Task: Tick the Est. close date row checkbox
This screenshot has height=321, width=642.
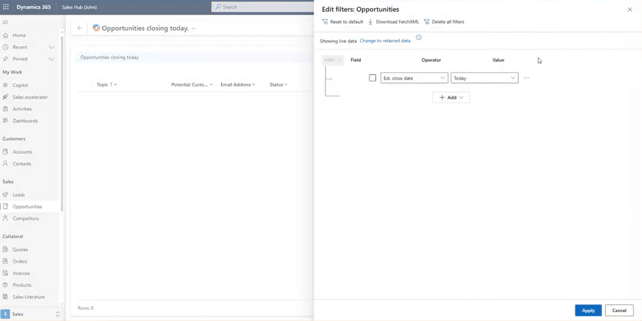Action: (372, 78)
